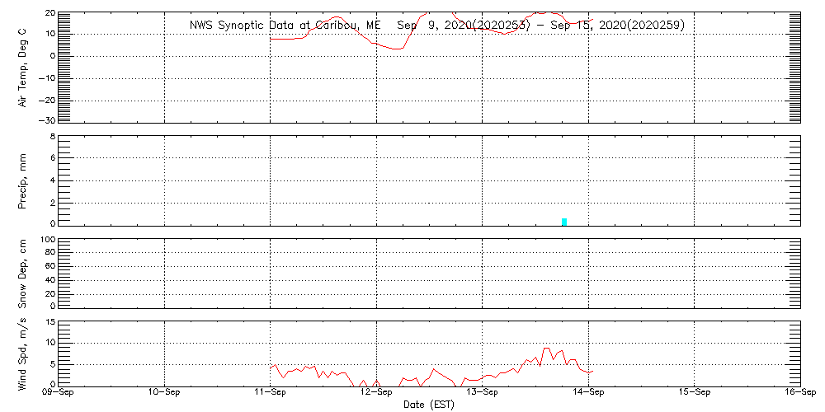
Task: Click the 12-Sep date tick label
Action: coord(376,393)
